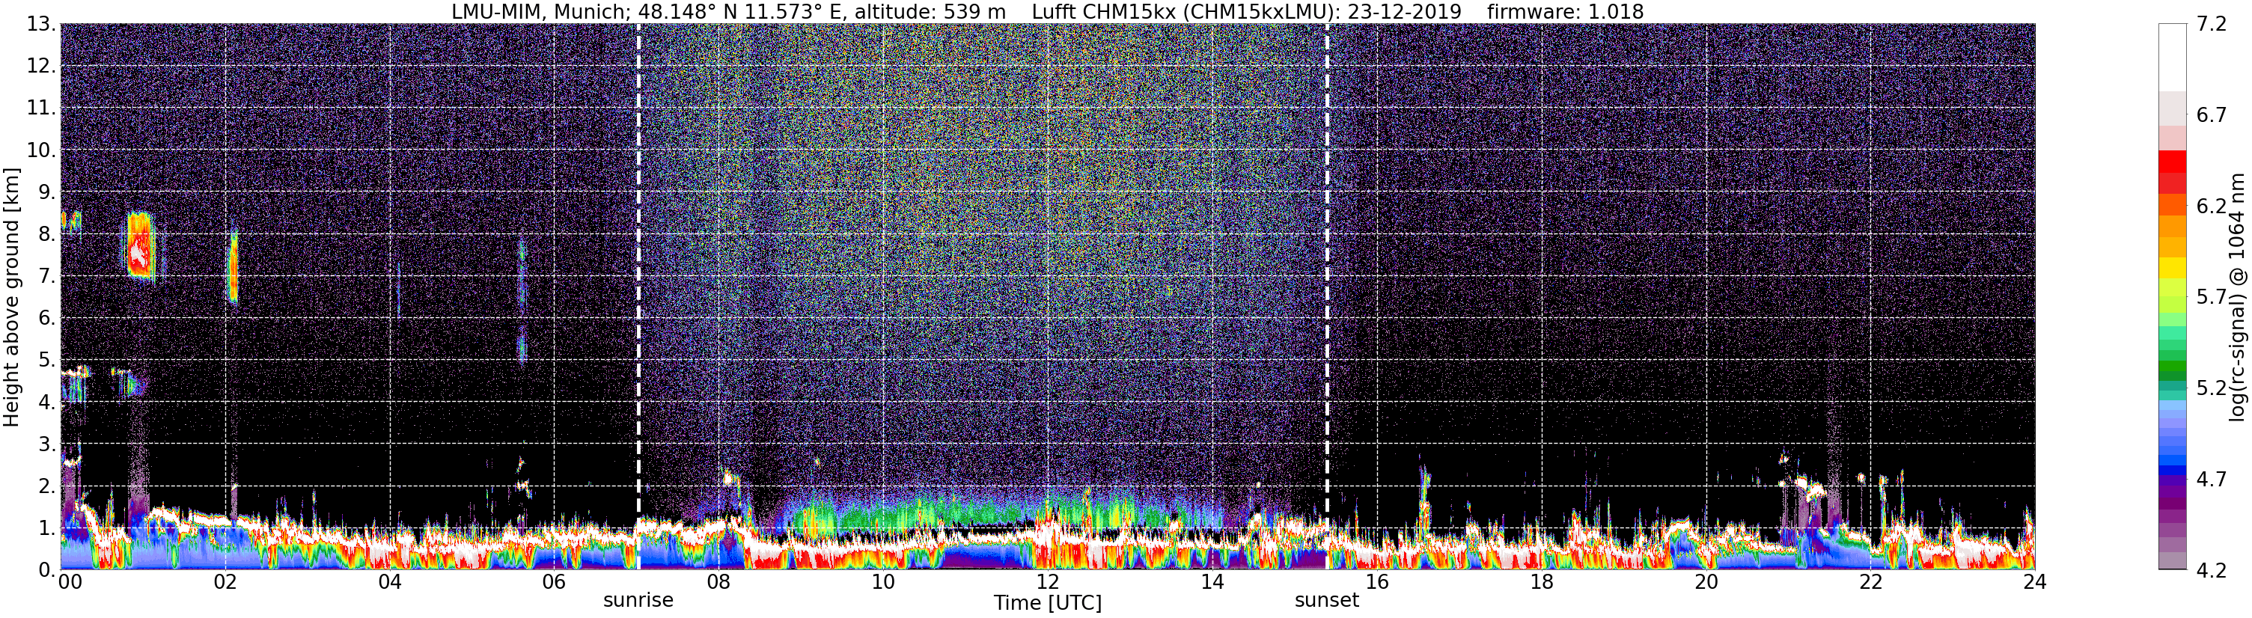Click the x-axis tick label 06
Viewport: 2252px width, 618px height.
click(x=555, y=582)
